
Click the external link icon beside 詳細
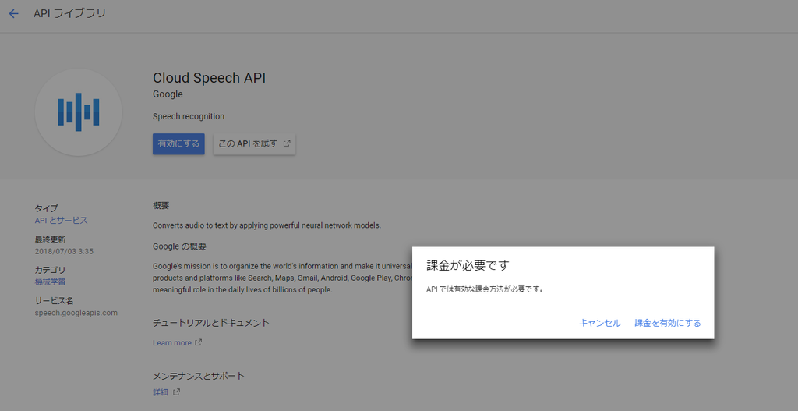(177, 392)
